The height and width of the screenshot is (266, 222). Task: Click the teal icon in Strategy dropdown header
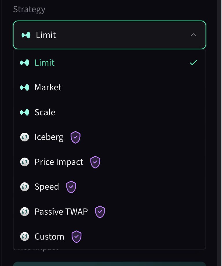(x=26, y=35)
